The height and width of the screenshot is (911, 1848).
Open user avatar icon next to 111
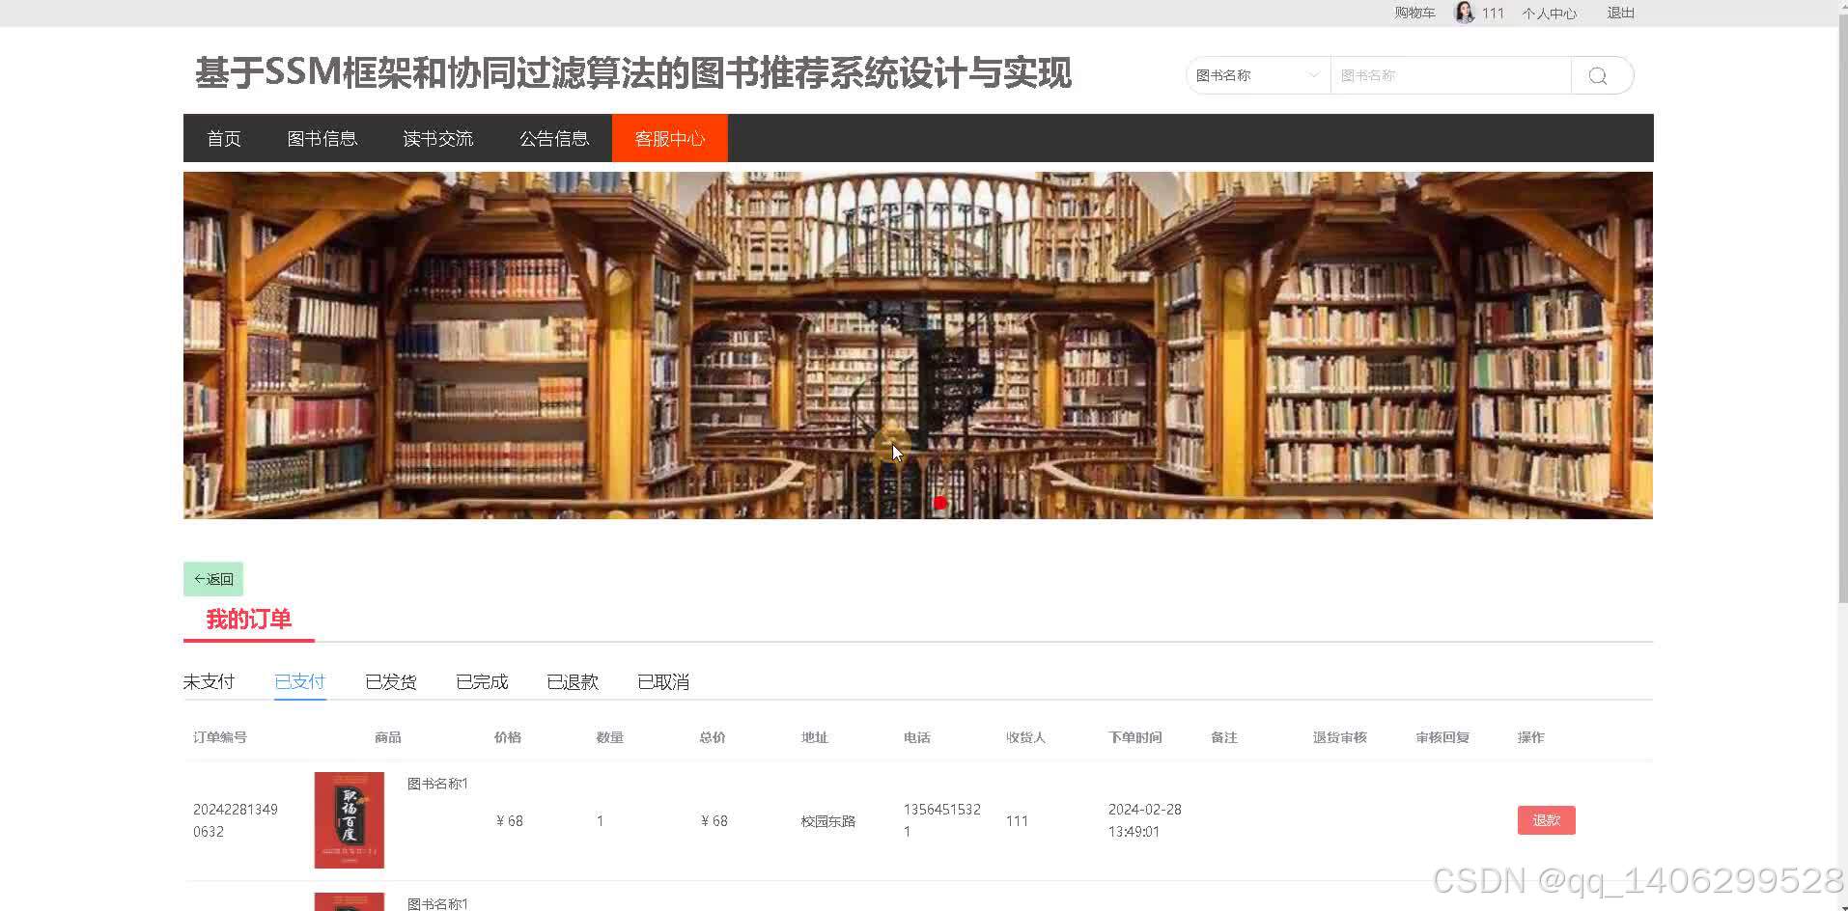click(x=1465, y=13)
